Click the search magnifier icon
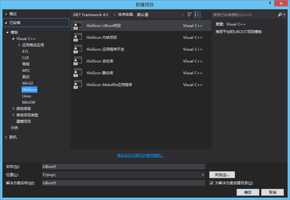Viewport: 290px width, 200px height. click(280, 15)
